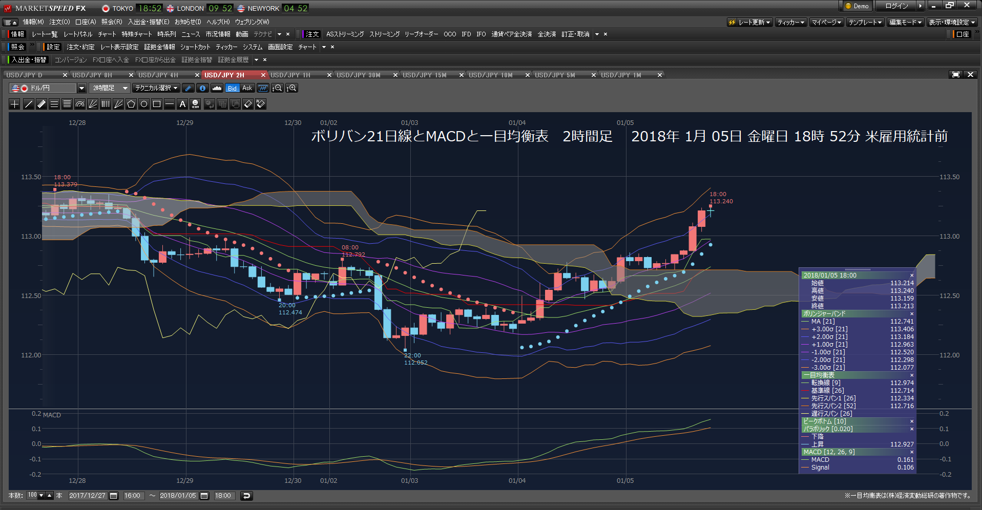Open the 表示・環境設定 dropdown
The width and height of the screenshot is (982, 510).
952,22
